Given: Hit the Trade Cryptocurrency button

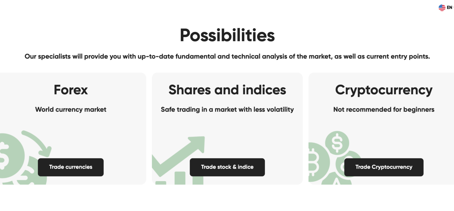Looking at the screenshot, I should 384,167.
